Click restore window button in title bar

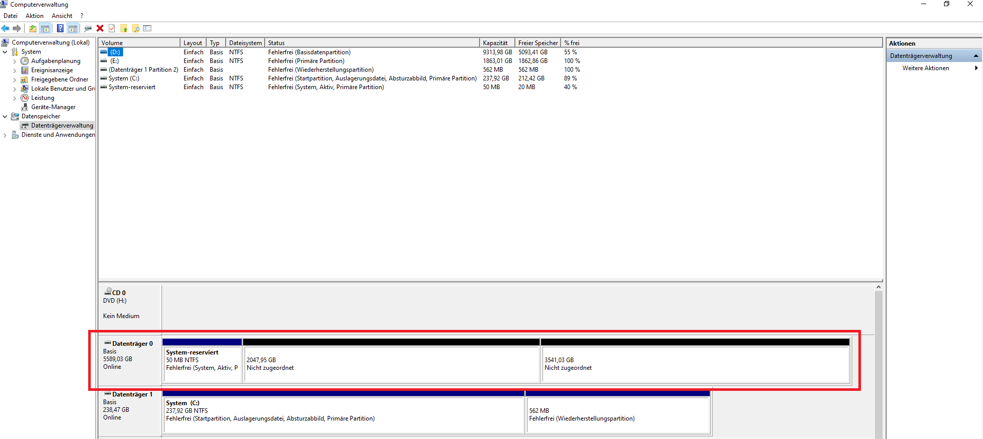[947, 4]
